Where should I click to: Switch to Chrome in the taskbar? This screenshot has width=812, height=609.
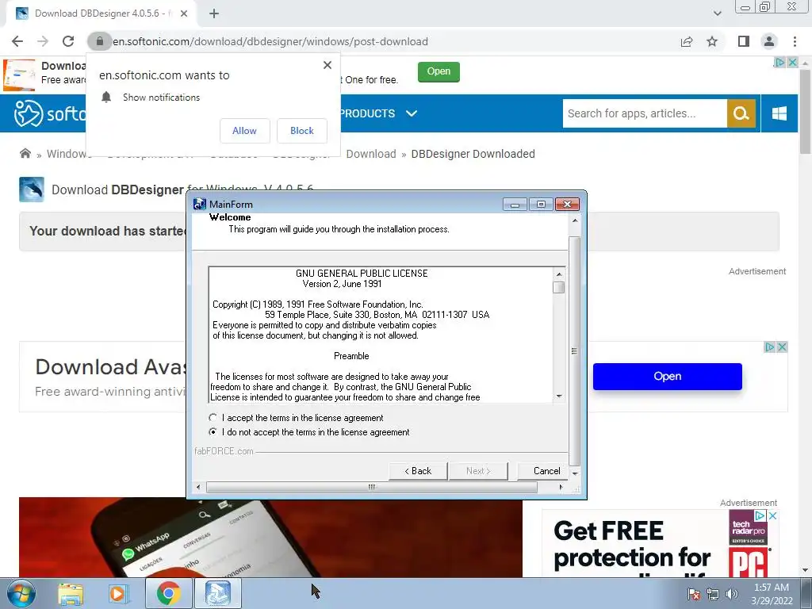tap(168, 593)
